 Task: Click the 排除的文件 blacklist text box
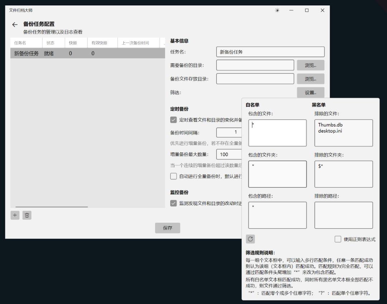pos(343,132)
